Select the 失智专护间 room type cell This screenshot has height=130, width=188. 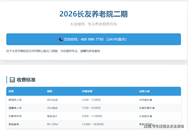click(15, 116)
